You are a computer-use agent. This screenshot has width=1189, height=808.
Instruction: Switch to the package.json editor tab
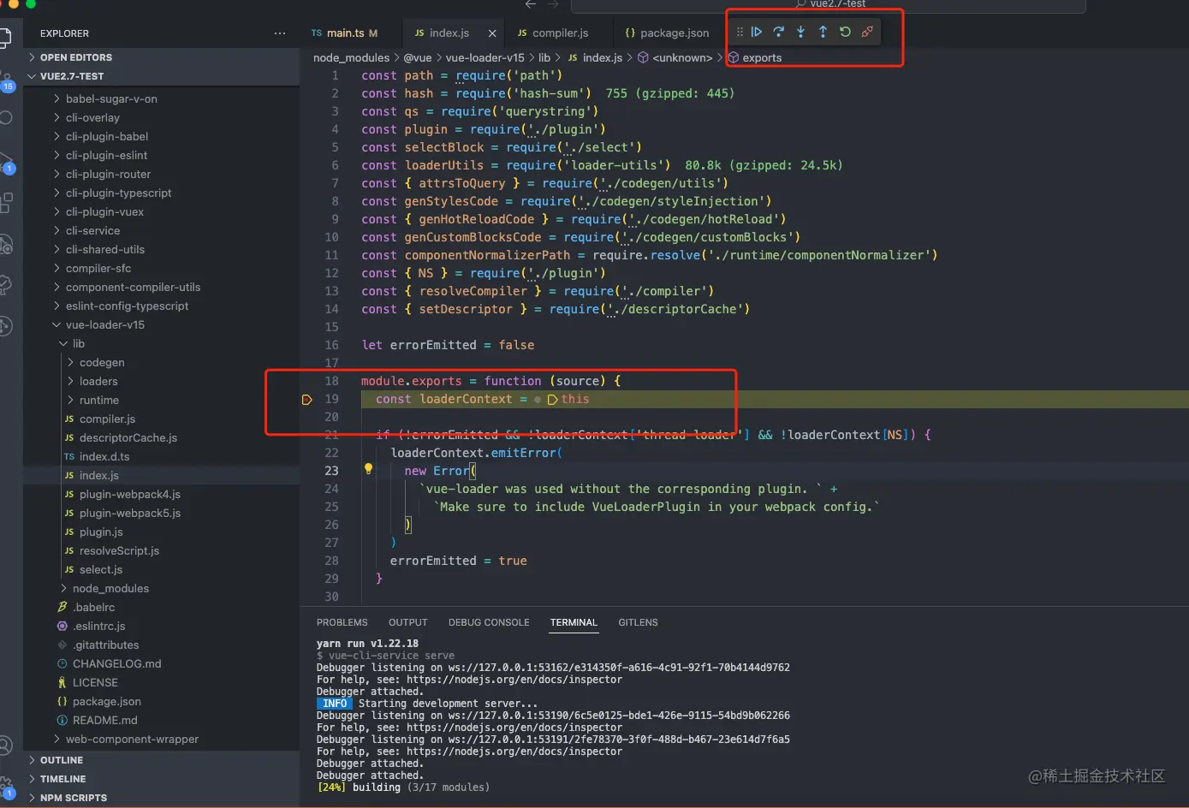tap(667, 33)
